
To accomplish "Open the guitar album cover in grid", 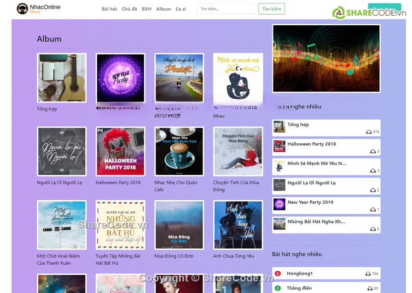I will pos(62,78).
